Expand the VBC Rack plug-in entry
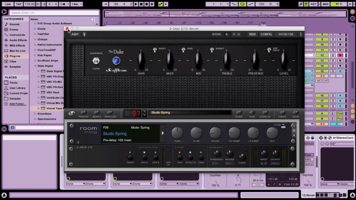356x200 pixels. [x=38, y=92]
